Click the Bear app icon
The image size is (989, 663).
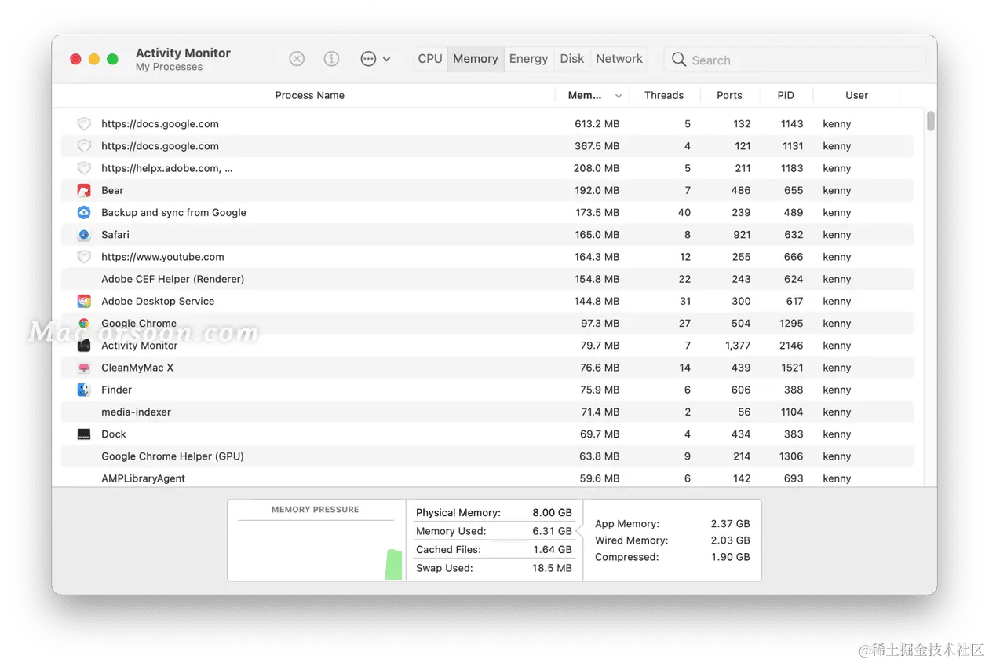click(x=84, y=190)
